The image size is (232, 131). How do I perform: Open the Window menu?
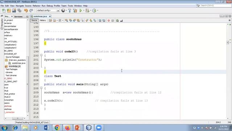78,6
